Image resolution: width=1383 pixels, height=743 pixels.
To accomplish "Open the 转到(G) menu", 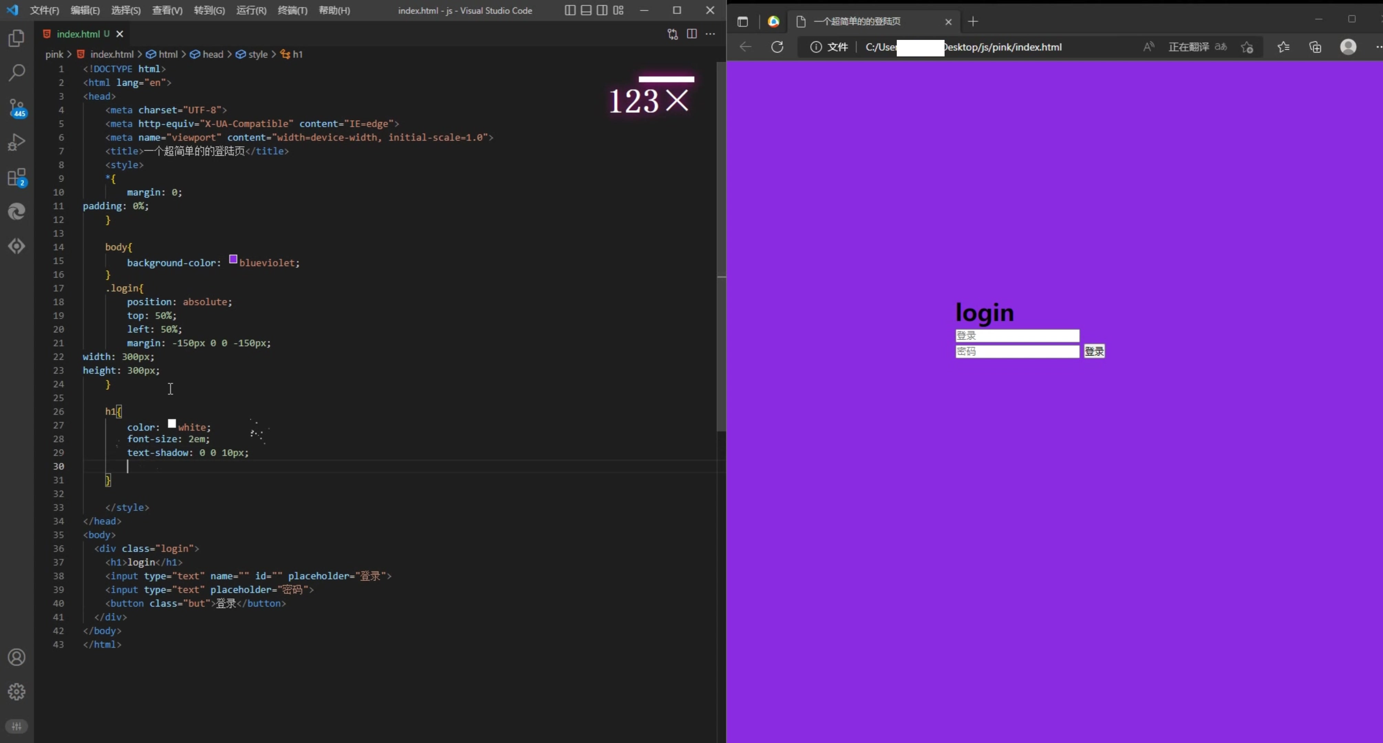I will [209, 10].
